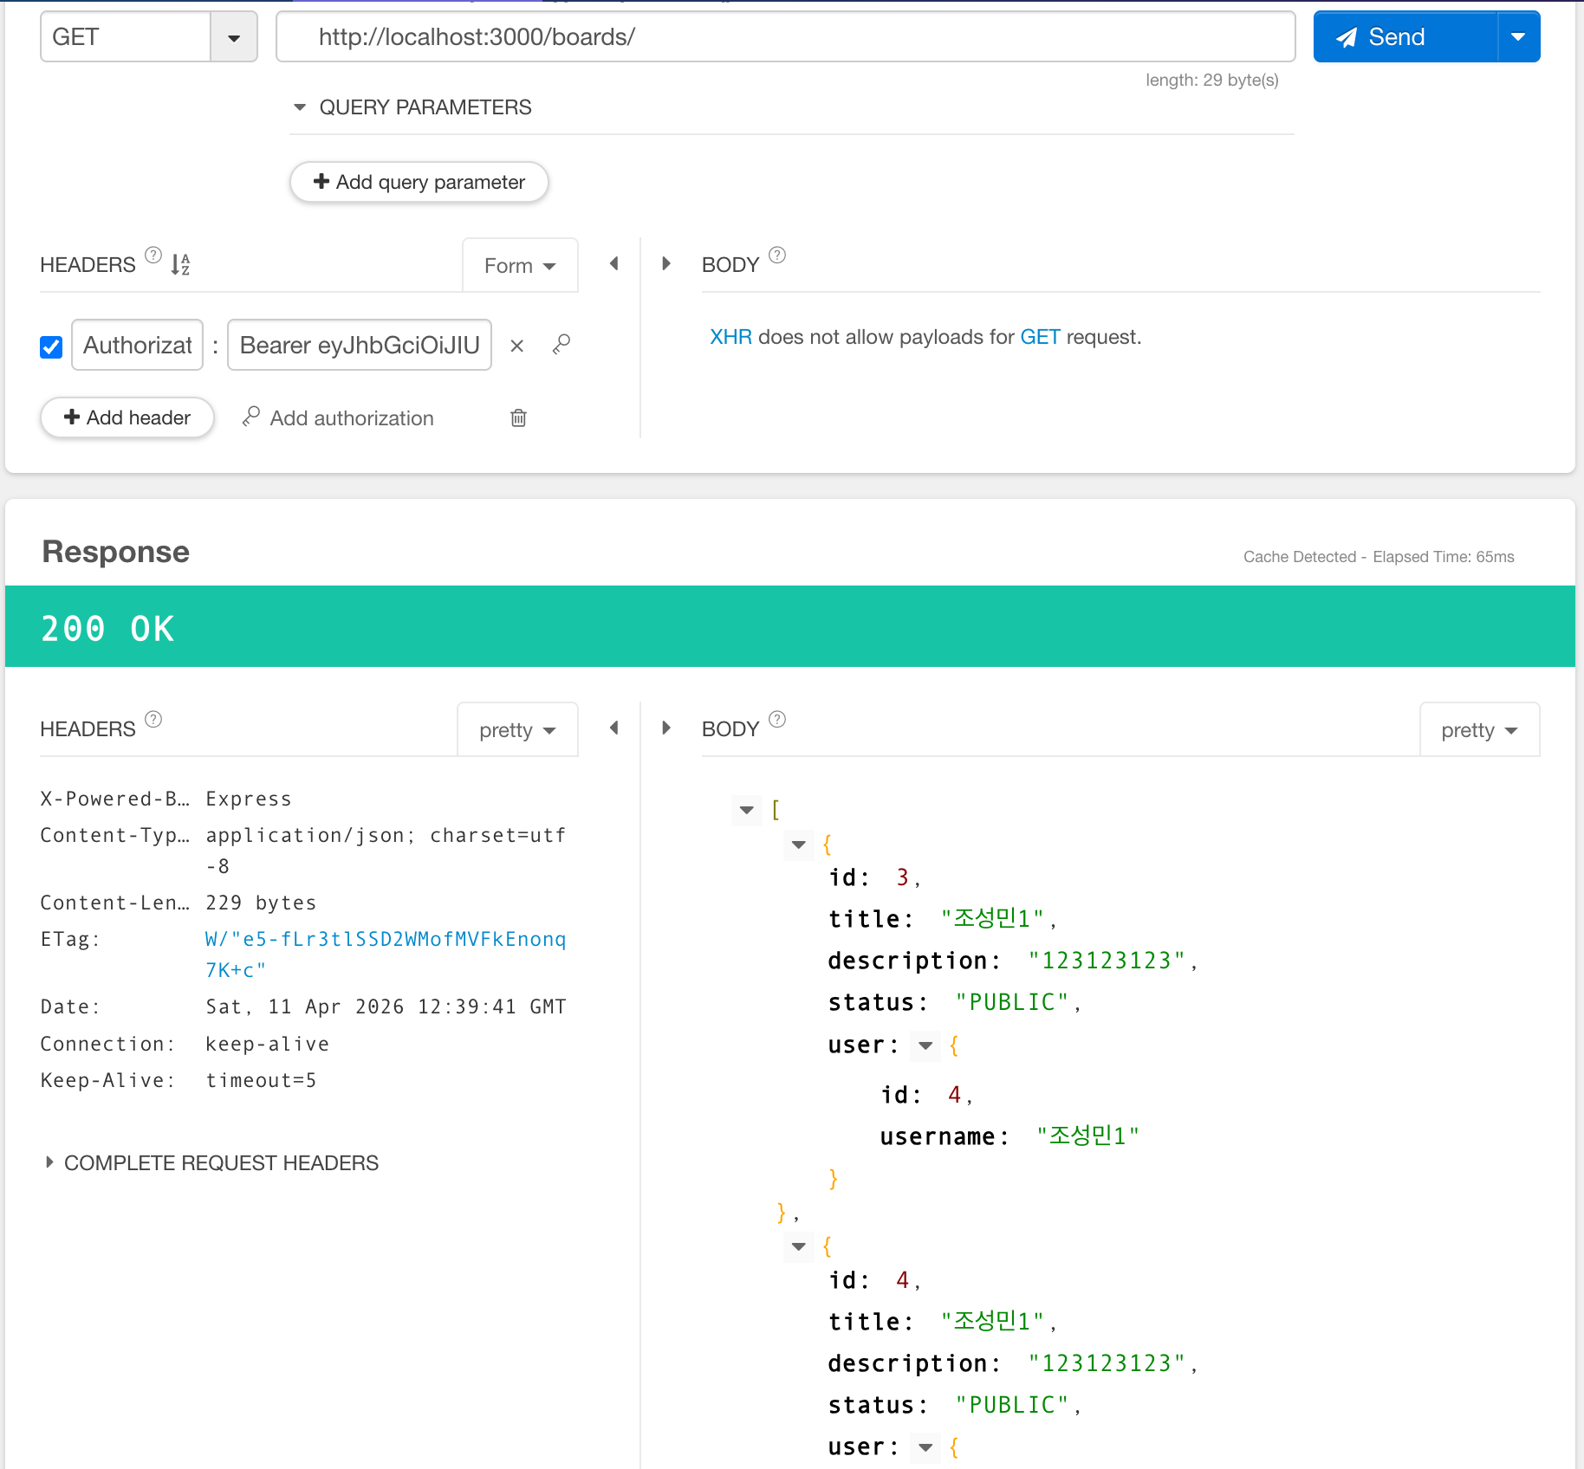Click the Send button
1584x1469 pixels.
tap(1404, 37)
